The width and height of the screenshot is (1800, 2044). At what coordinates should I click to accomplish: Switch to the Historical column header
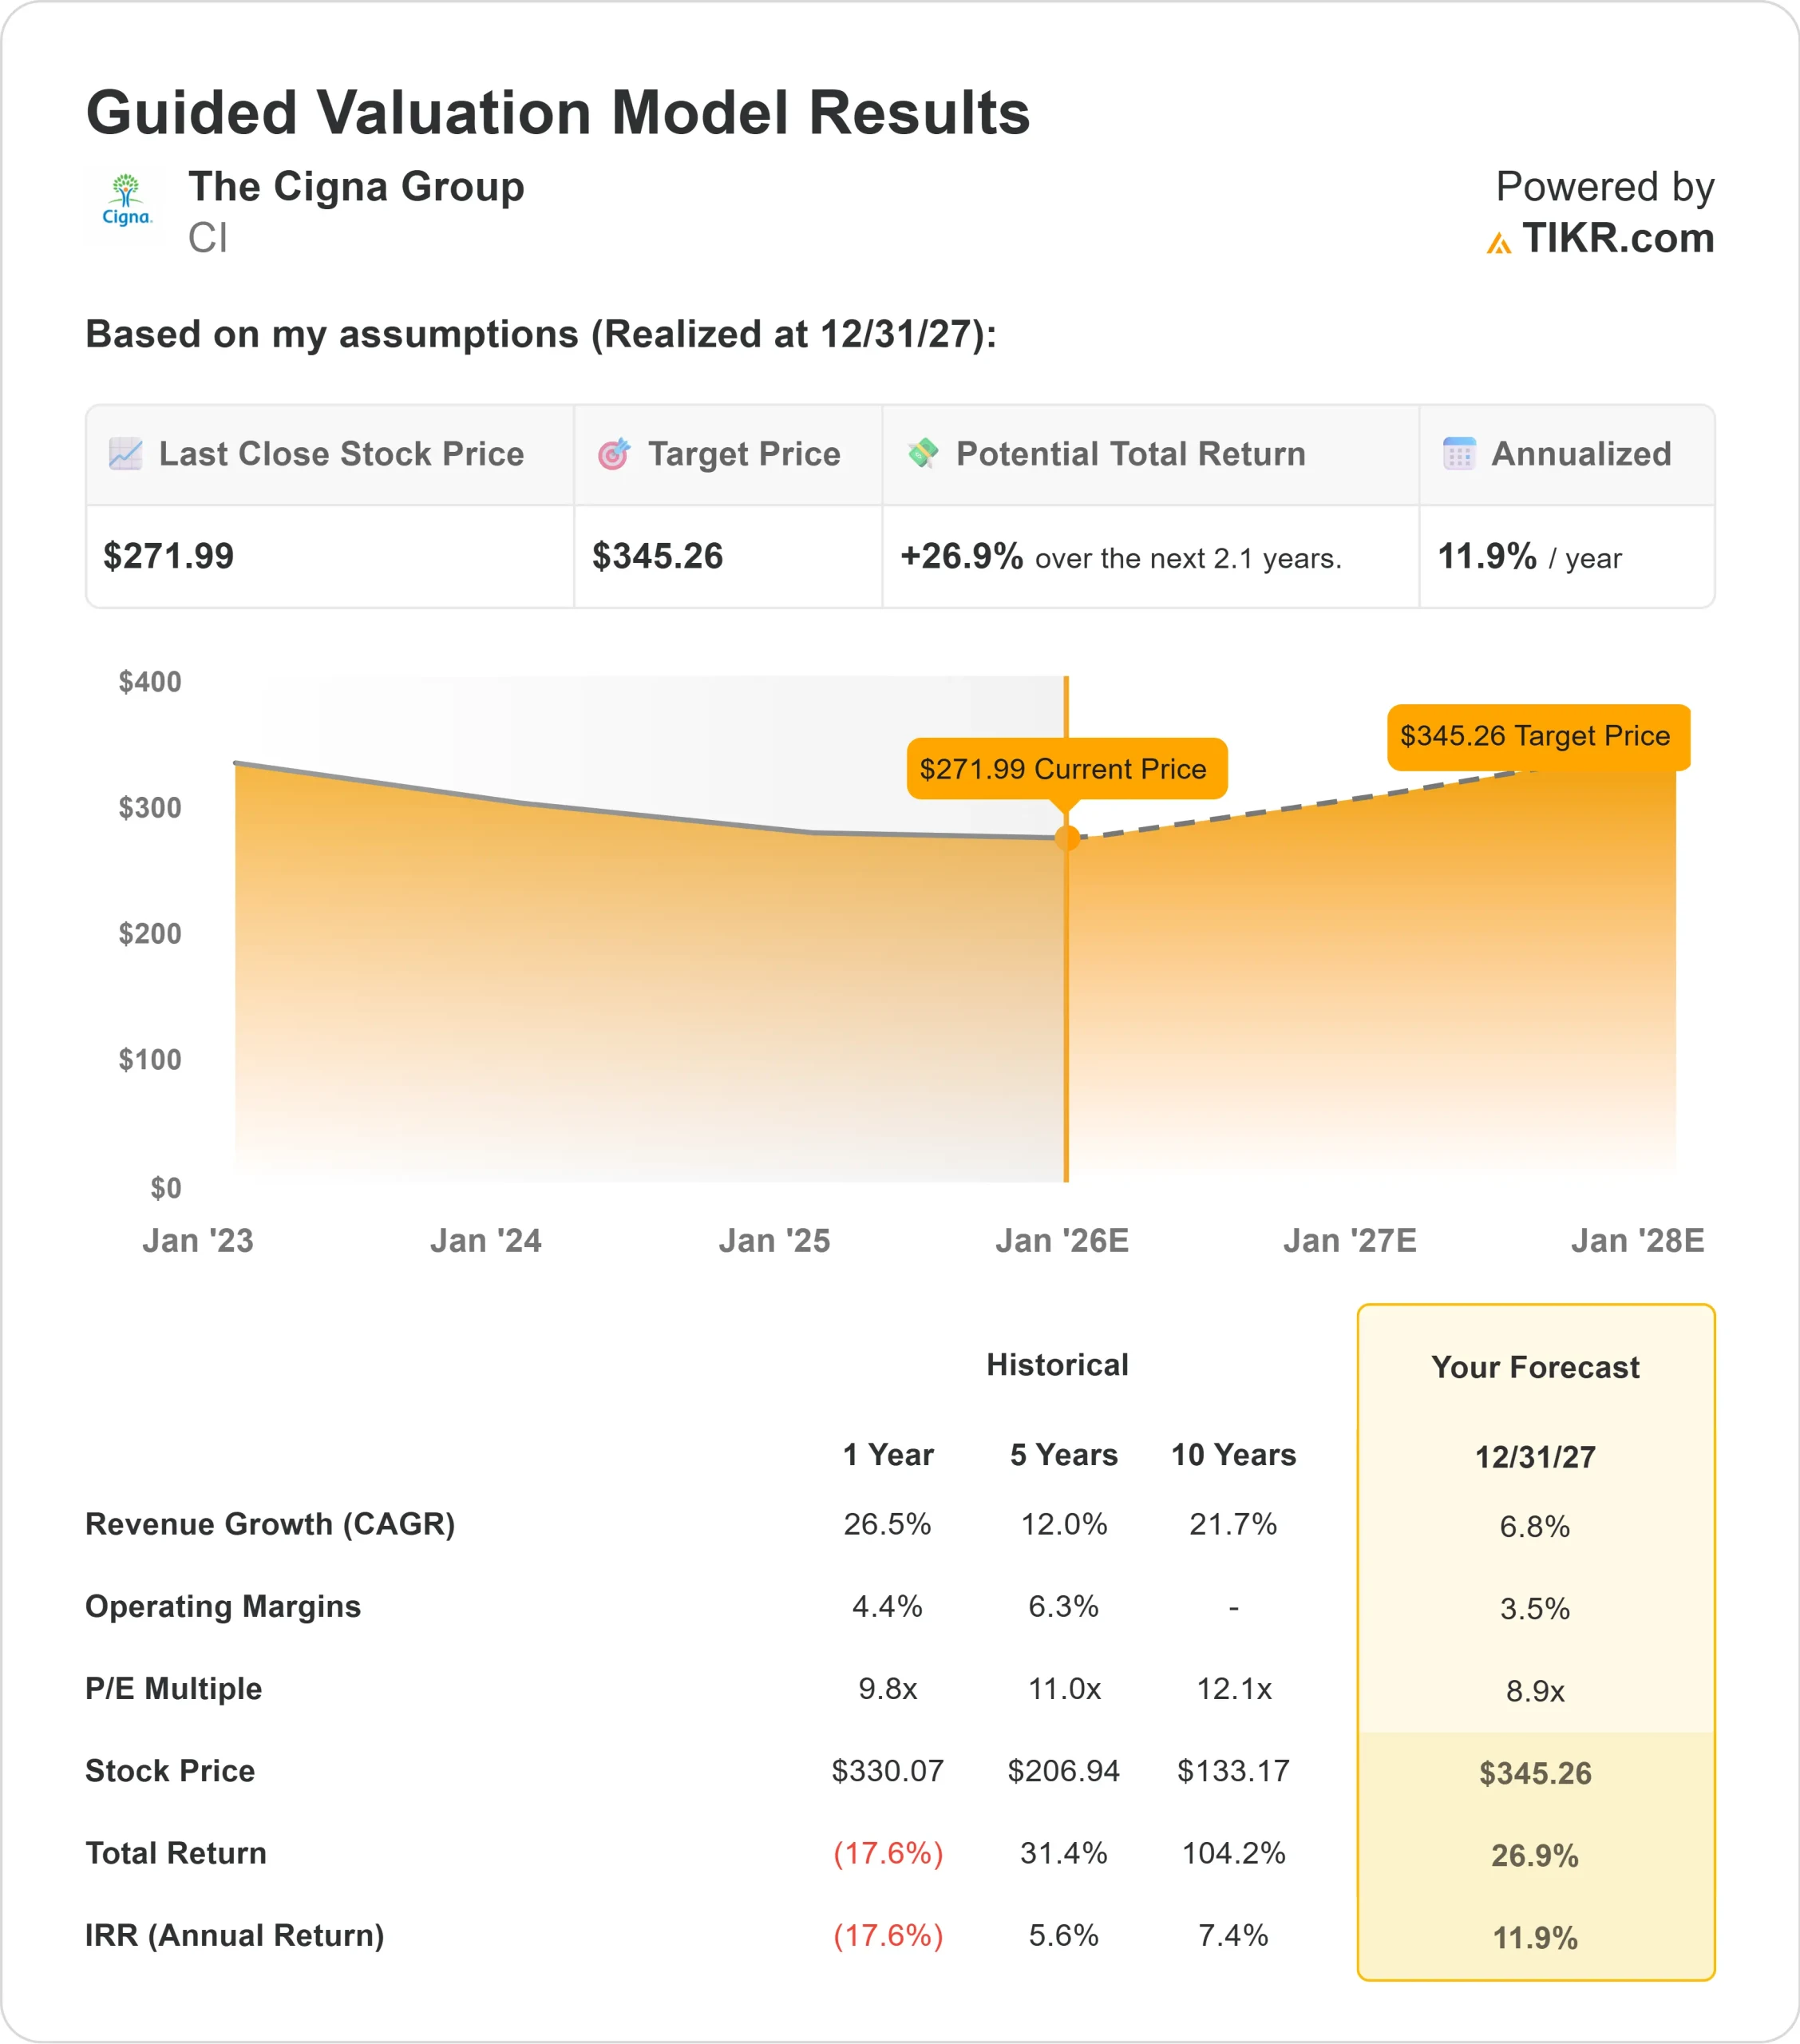[x=1057, y=1364]
